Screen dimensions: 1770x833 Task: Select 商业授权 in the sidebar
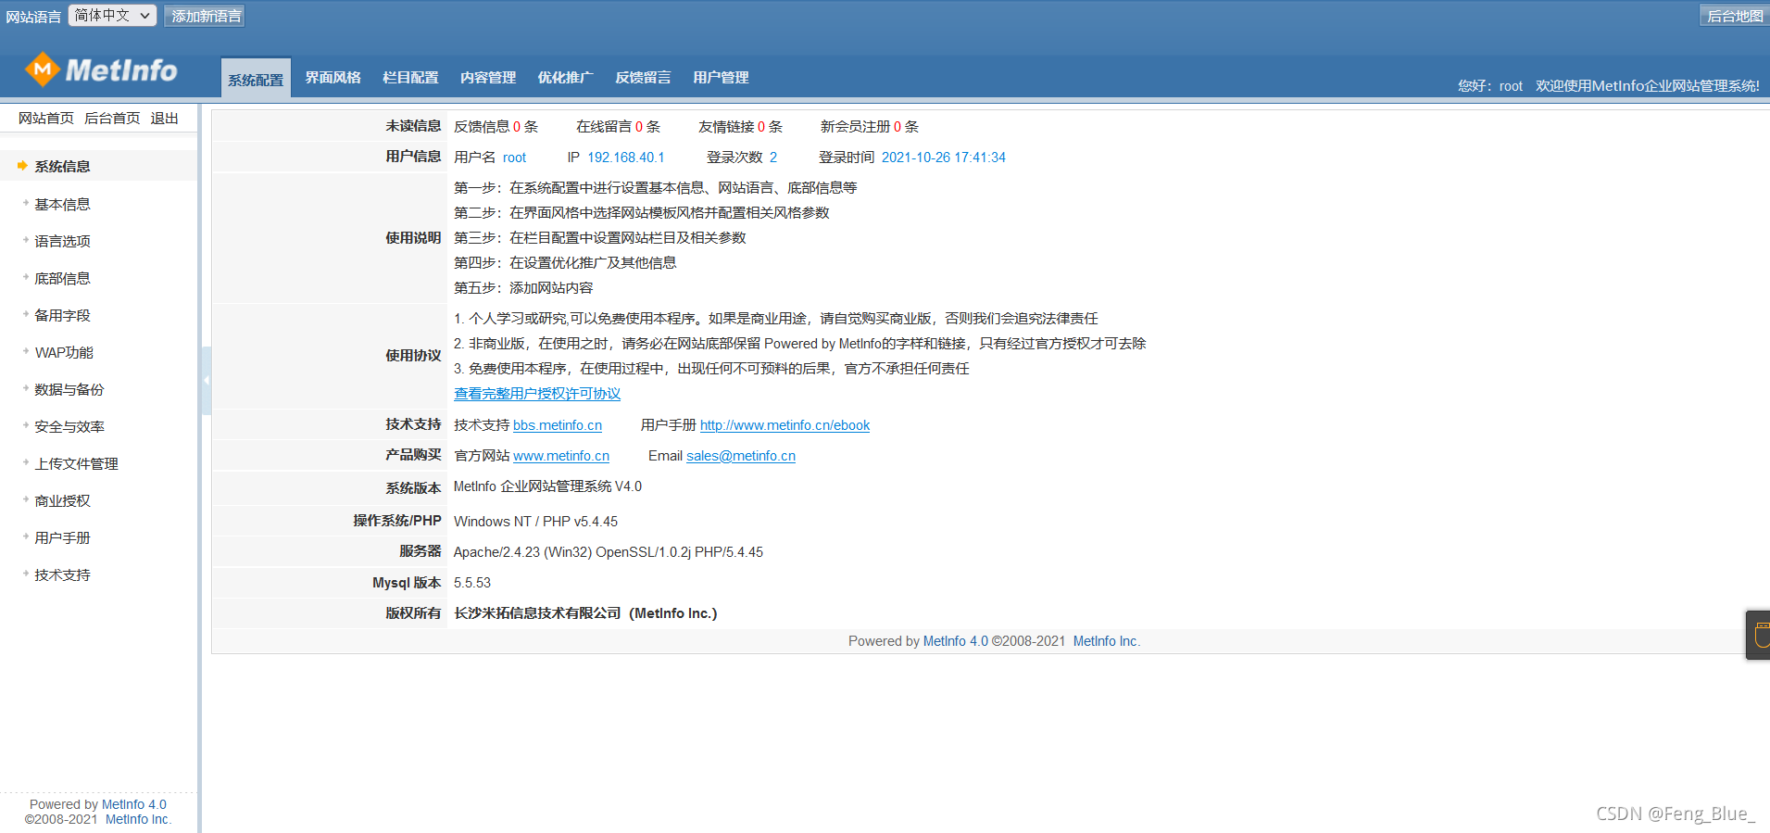[x=62, y=500]
